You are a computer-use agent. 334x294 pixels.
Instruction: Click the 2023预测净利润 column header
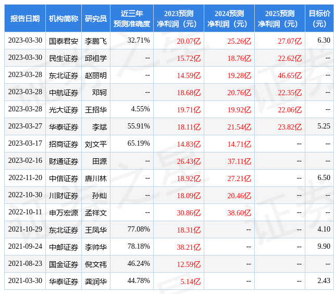[x=179, y=19]
